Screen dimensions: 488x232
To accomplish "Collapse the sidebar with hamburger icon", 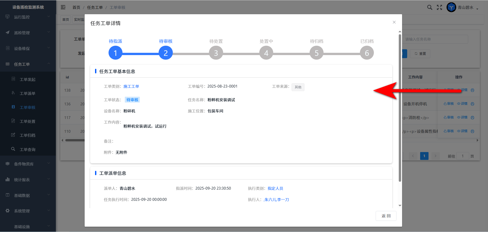I will (63, 7).
